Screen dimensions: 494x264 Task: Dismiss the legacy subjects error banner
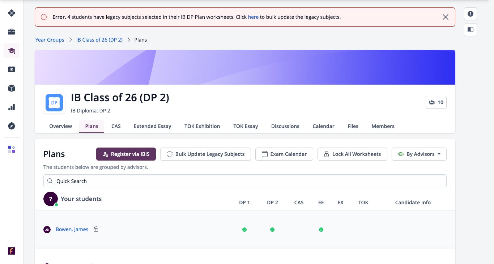(x=446, y=17)
